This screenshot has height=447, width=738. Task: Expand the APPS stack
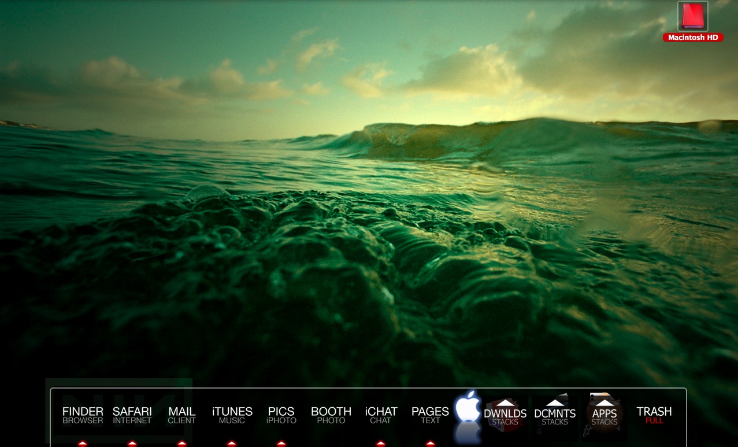pyautogui.click(x=605, y=413)
